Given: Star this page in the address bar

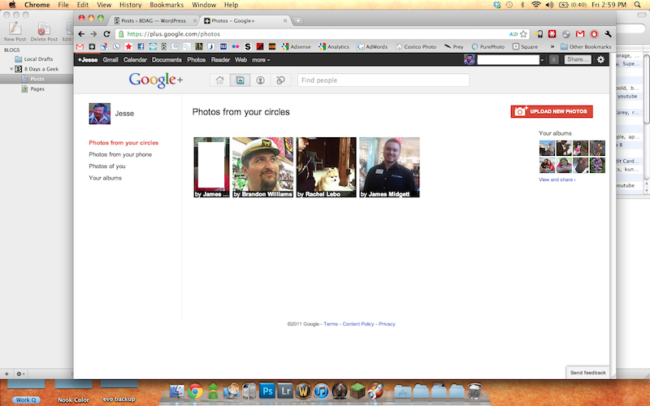Looking at the screenshot, I should pyautogui.click(x=523, y=34).
